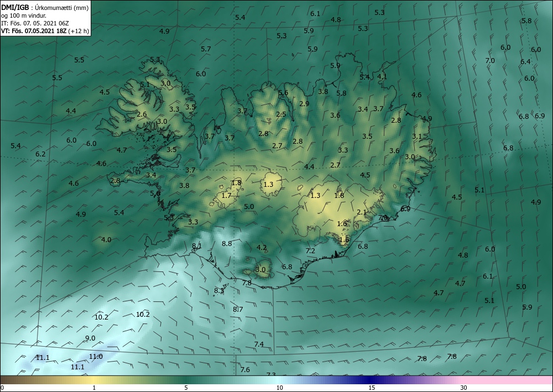
Task: Click the 4.2 precipitation value
Action: (262, 248)
